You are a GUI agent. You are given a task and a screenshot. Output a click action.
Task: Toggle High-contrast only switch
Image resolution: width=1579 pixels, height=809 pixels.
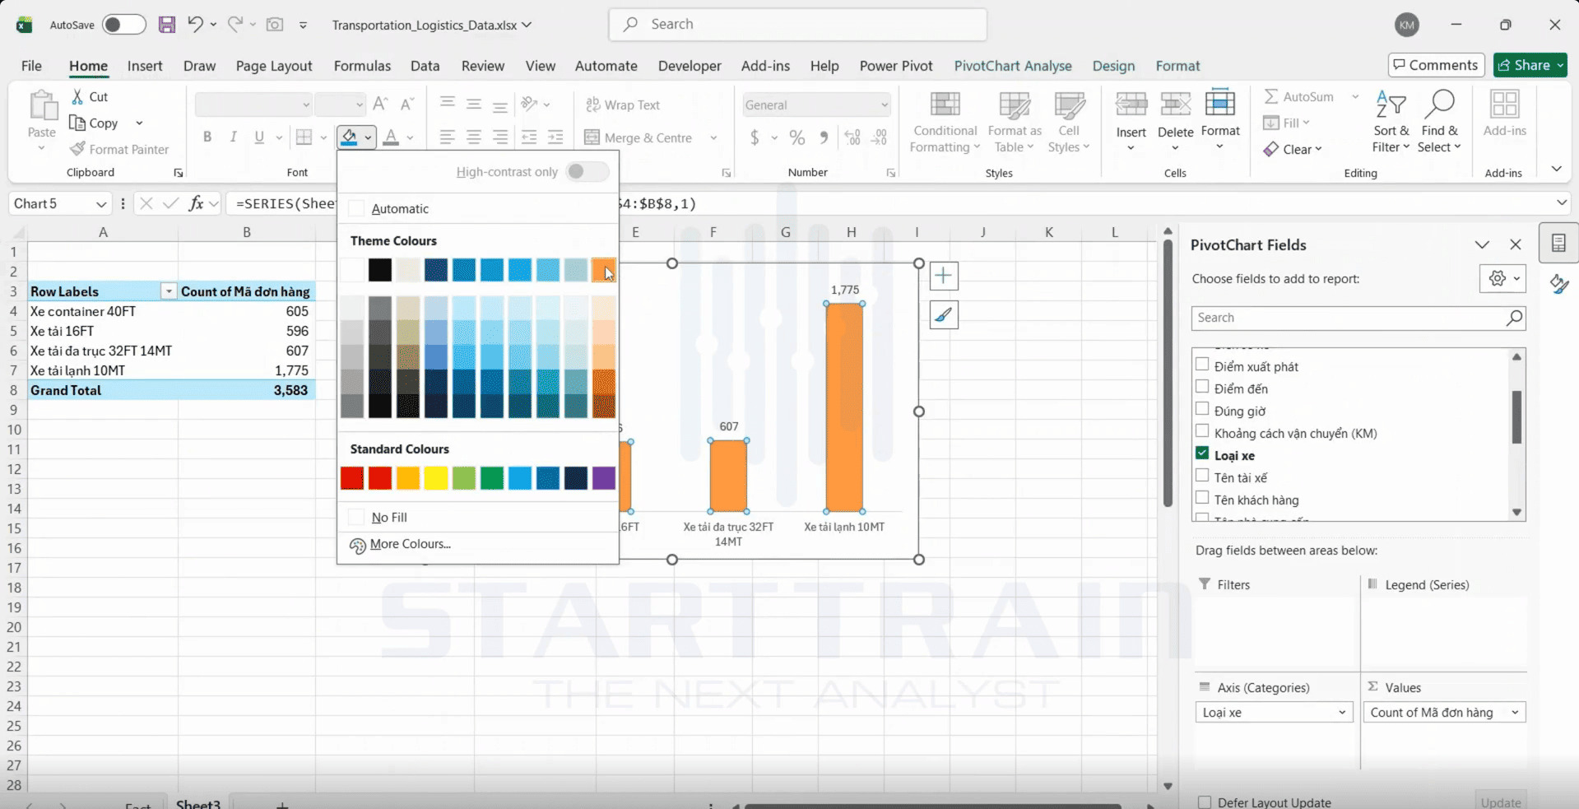587,171
